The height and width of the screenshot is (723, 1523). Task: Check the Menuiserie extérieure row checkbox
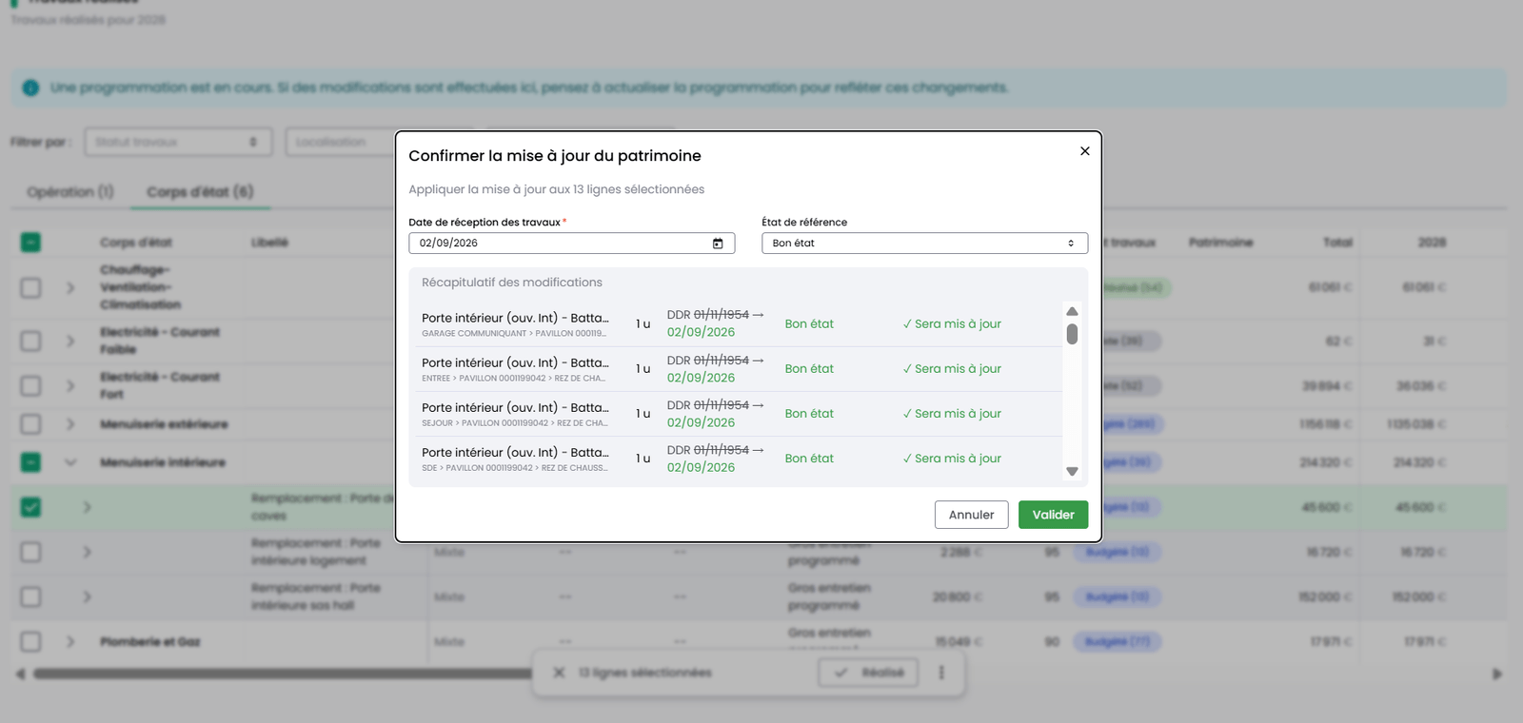point(30,423)
